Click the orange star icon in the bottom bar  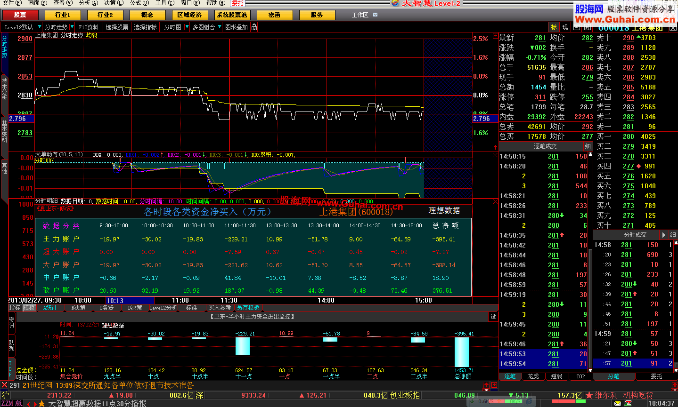[41, 403]
